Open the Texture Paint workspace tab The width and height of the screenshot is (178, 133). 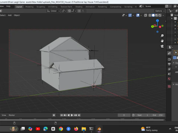[x=66, y=7]
